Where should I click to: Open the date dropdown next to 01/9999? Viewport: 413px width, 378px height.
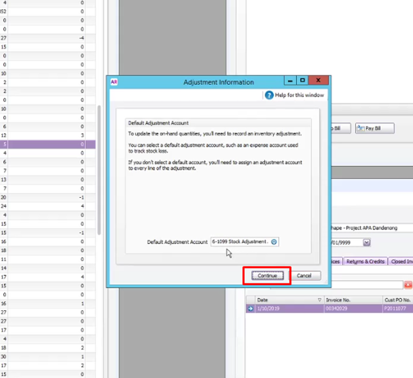(x=366, y=242)
